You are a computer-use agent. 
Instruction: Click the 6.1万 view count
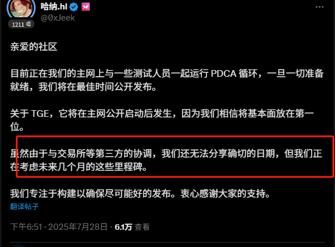click(124, 227)
